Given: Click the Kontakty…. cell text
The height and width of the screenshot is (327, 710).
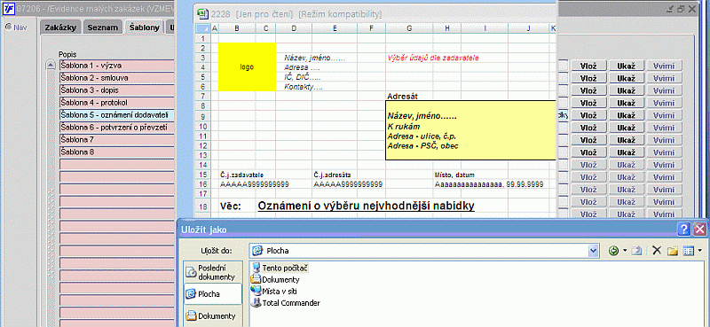Looking at the screenshot, I should (304, 87).
